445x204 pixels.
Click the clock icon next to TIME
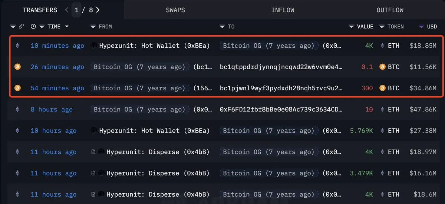(x=33, y=27)
